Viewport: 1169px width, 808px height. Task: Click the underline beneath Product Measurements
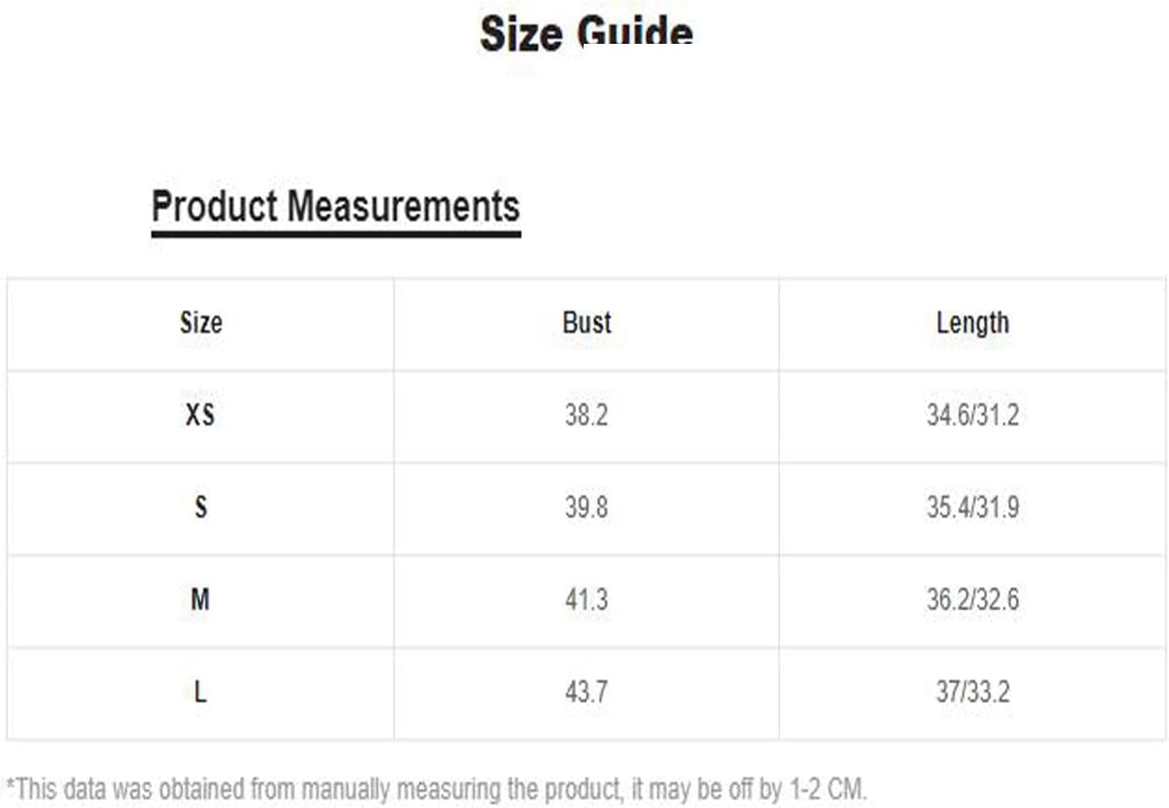point(336,234)
